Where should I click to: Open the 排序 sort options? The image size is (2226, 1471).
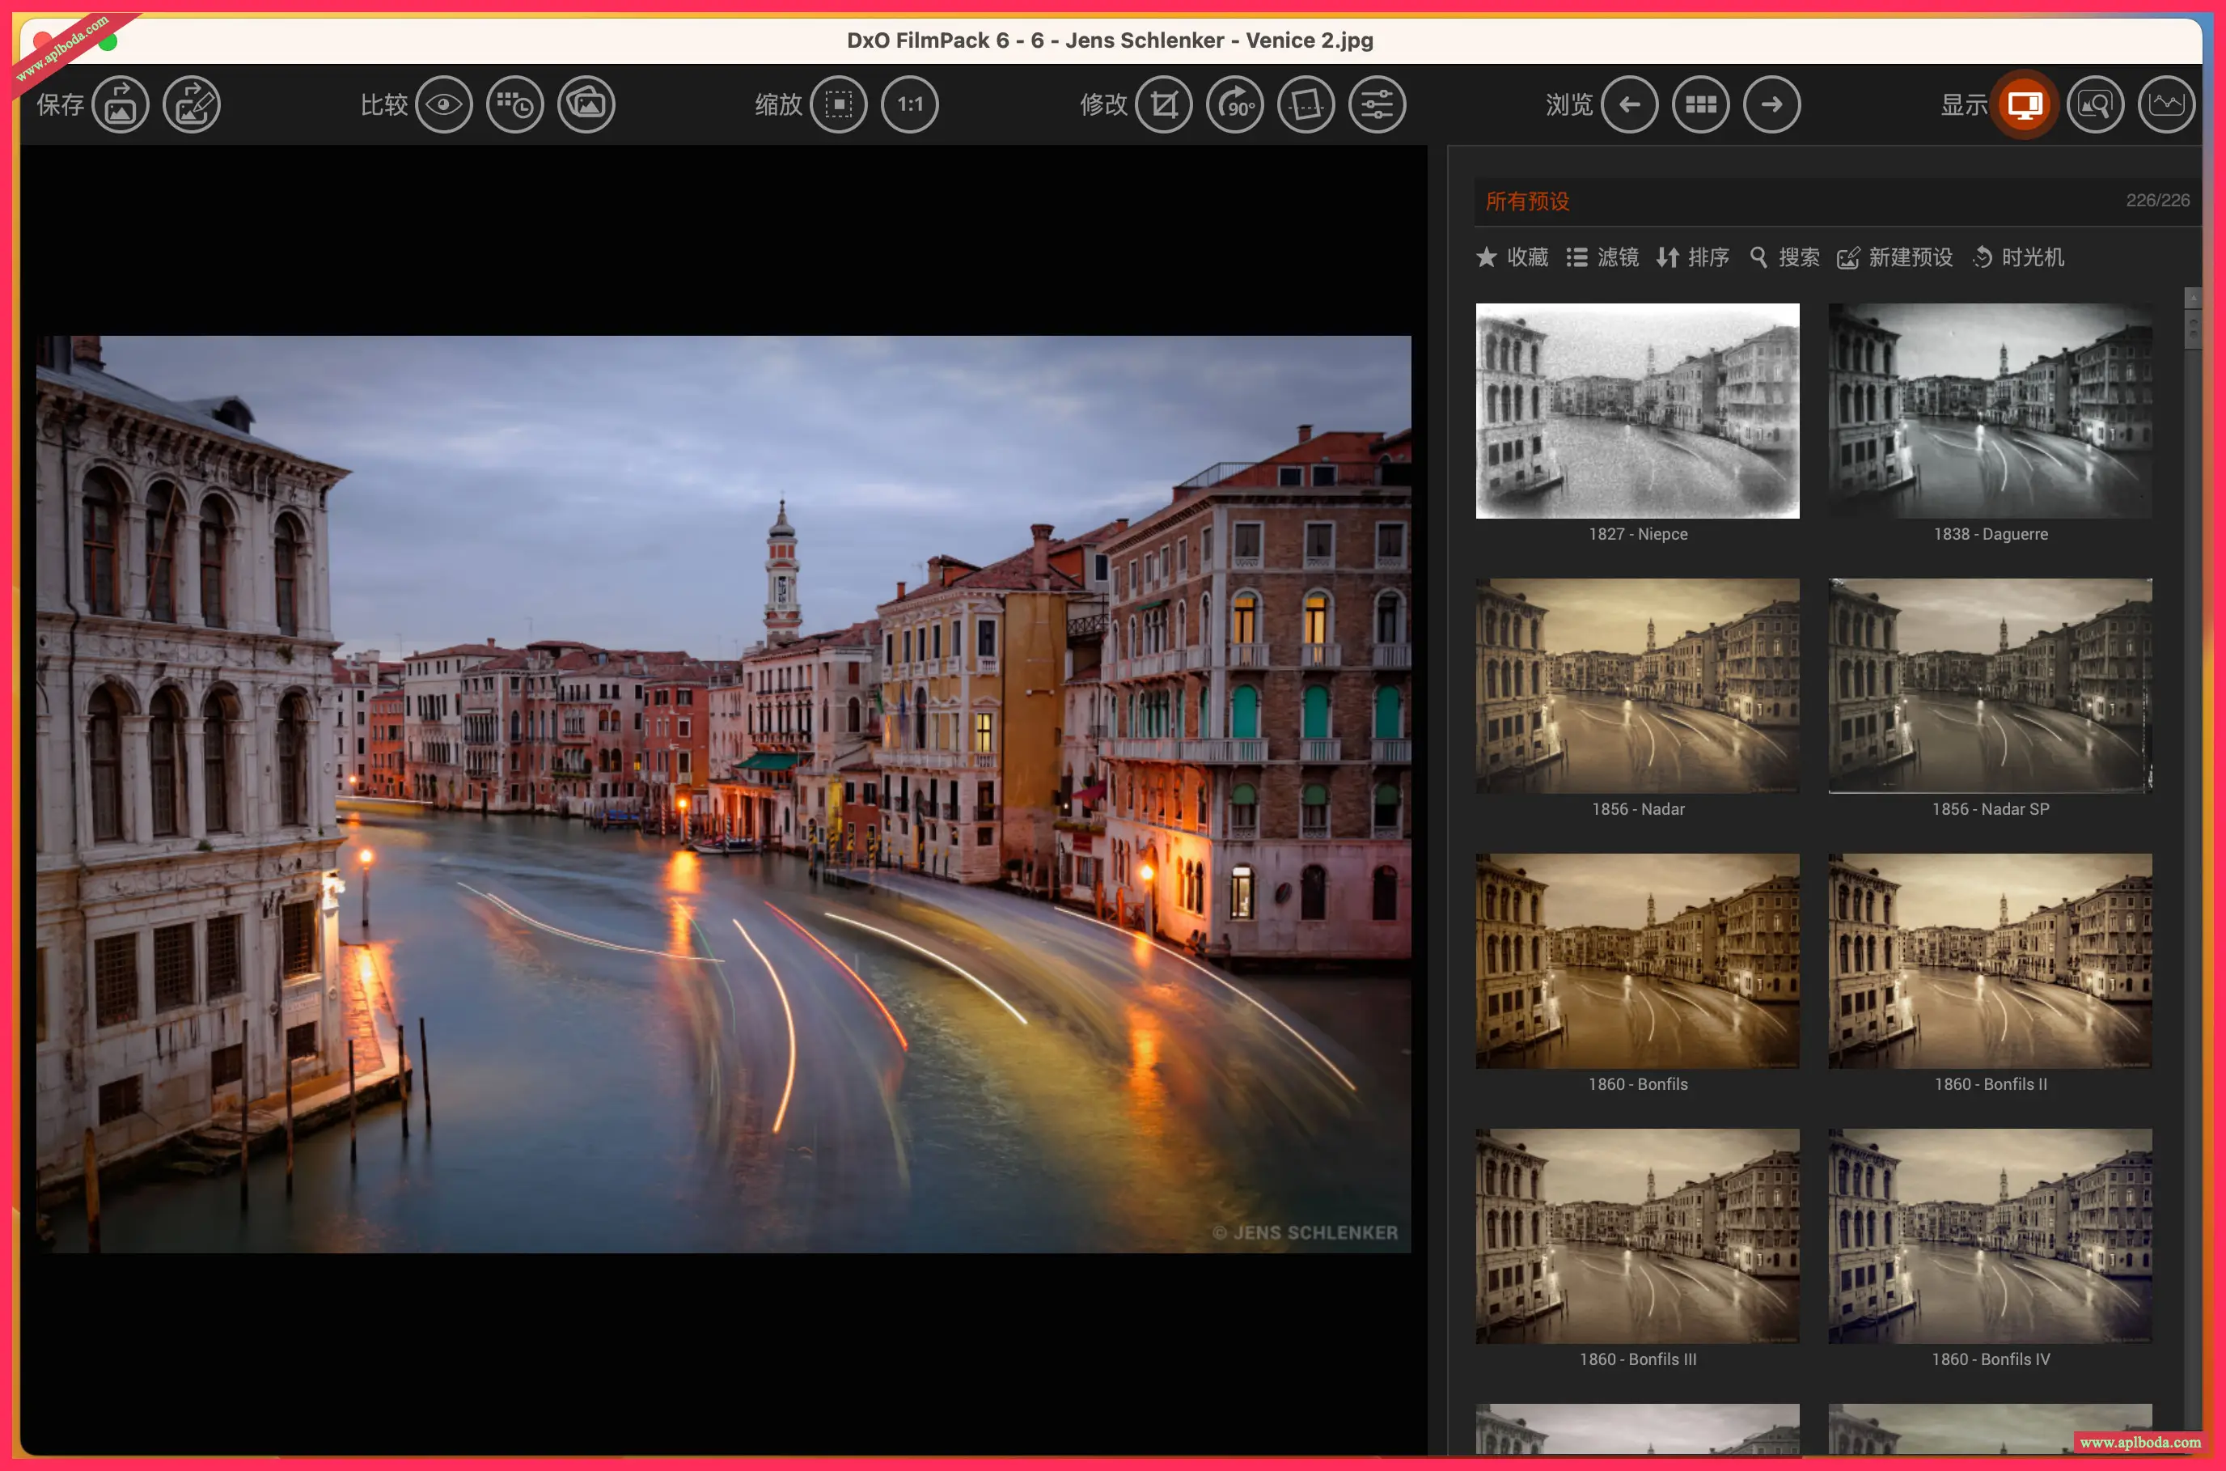click(1692, 257)
